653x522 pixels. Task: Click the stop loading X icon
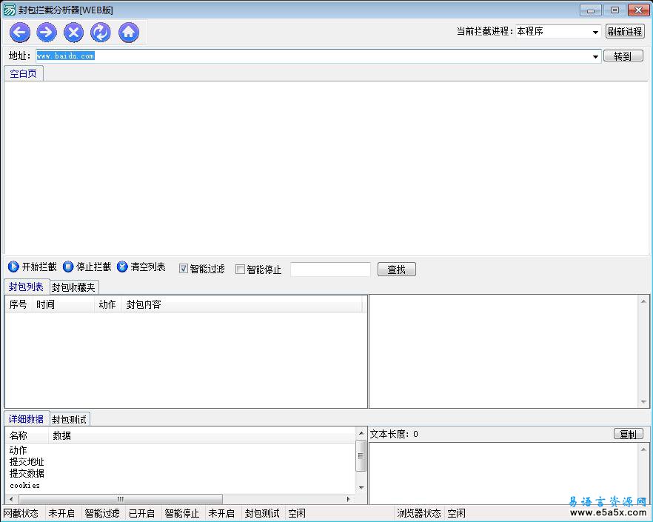[x=73, y=32]
